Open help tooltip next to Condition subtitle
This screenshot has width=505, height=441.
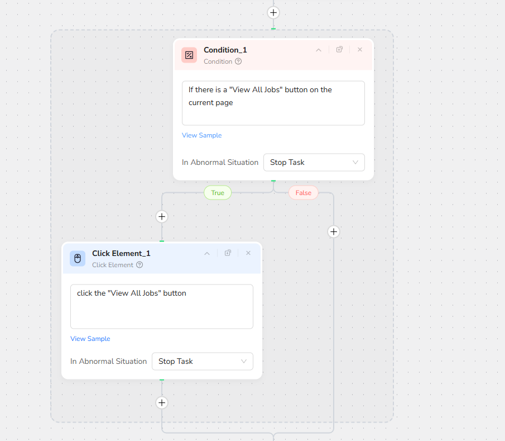click(238, 61)
